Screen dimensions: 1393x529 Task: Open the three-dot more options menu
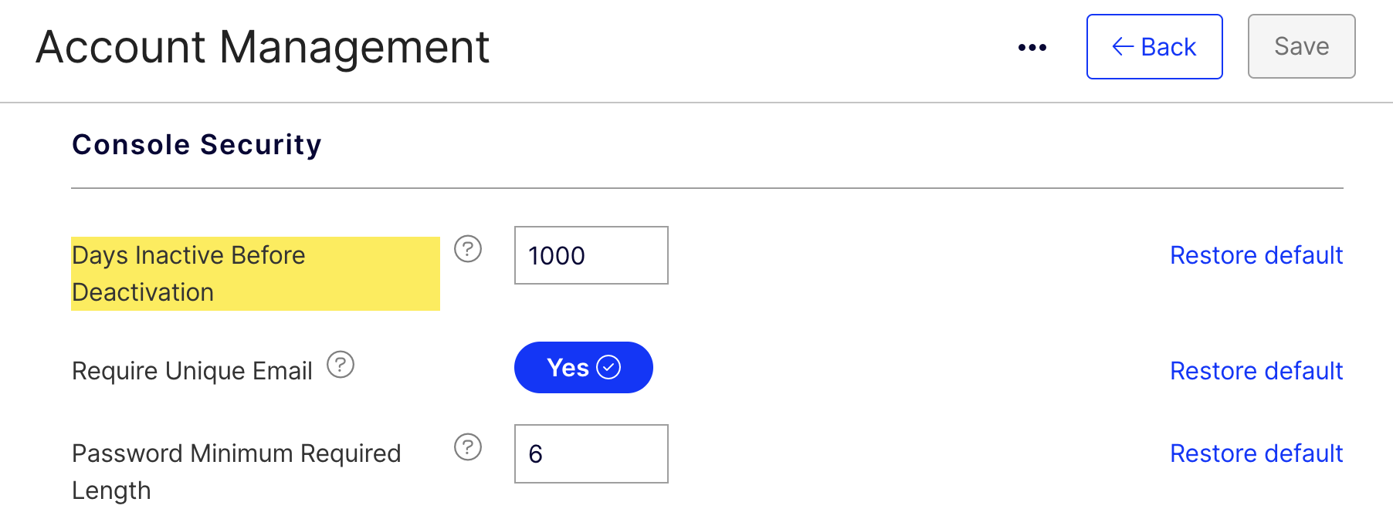[x=1032, y=48]
